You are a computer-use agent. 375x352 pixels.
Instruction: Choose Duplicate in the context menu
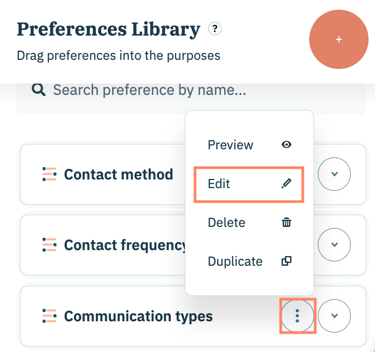[x=235, y=261]
